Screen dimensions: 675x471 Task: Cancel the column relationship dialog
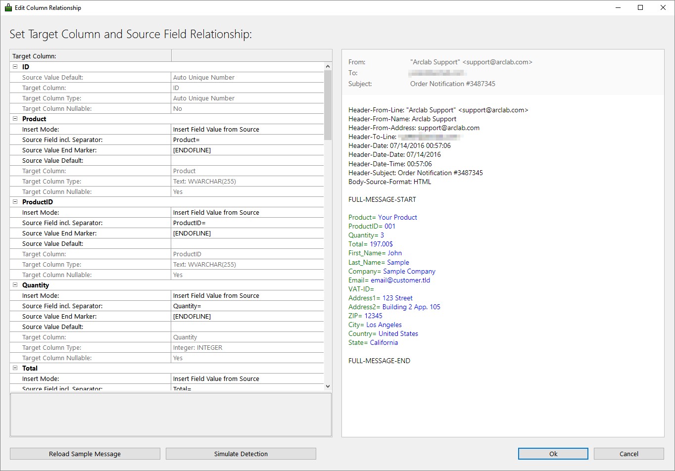click(x=628, y=454)
